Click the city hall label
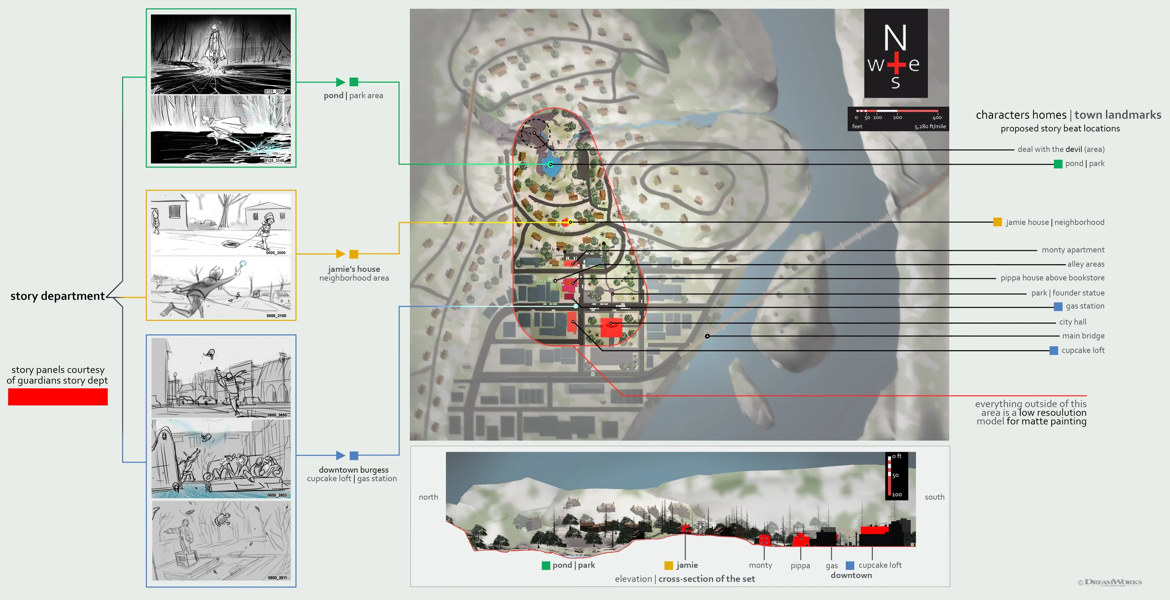 point(1073,322)
